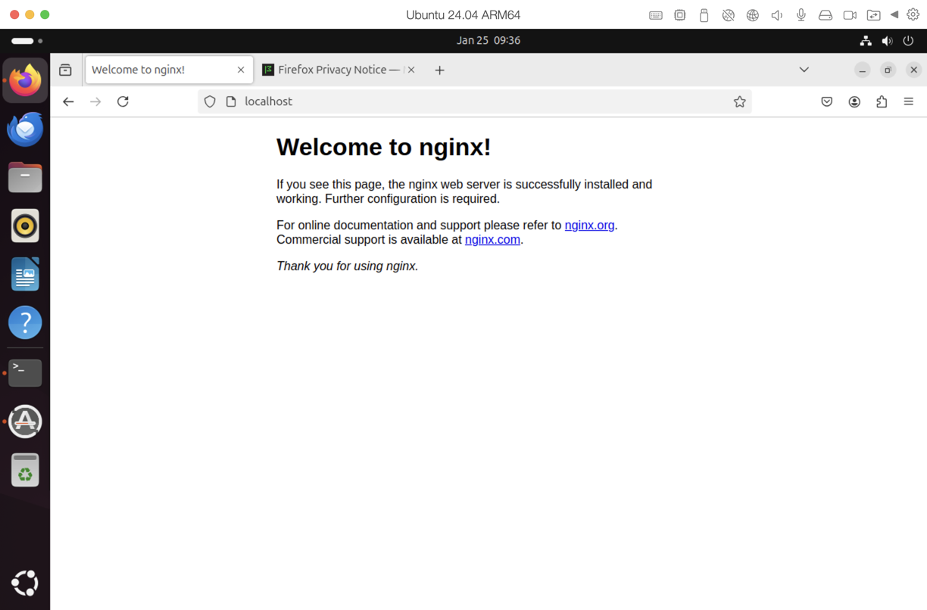Open Terminal from the dock
Viewport: 927px width, 610px height.
[x=25, y=373]
